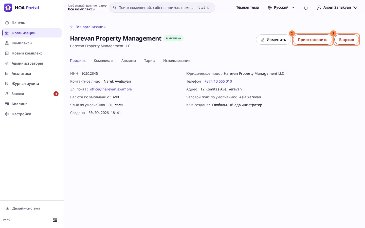Open notifications bell icon
365x228 pixels.
(x=306, y=8)
